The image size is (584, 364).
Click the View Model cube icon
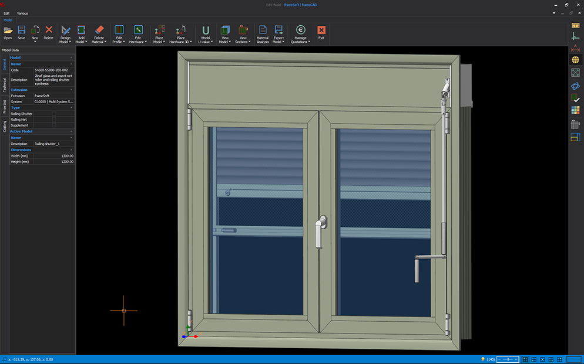coord(225,30)
